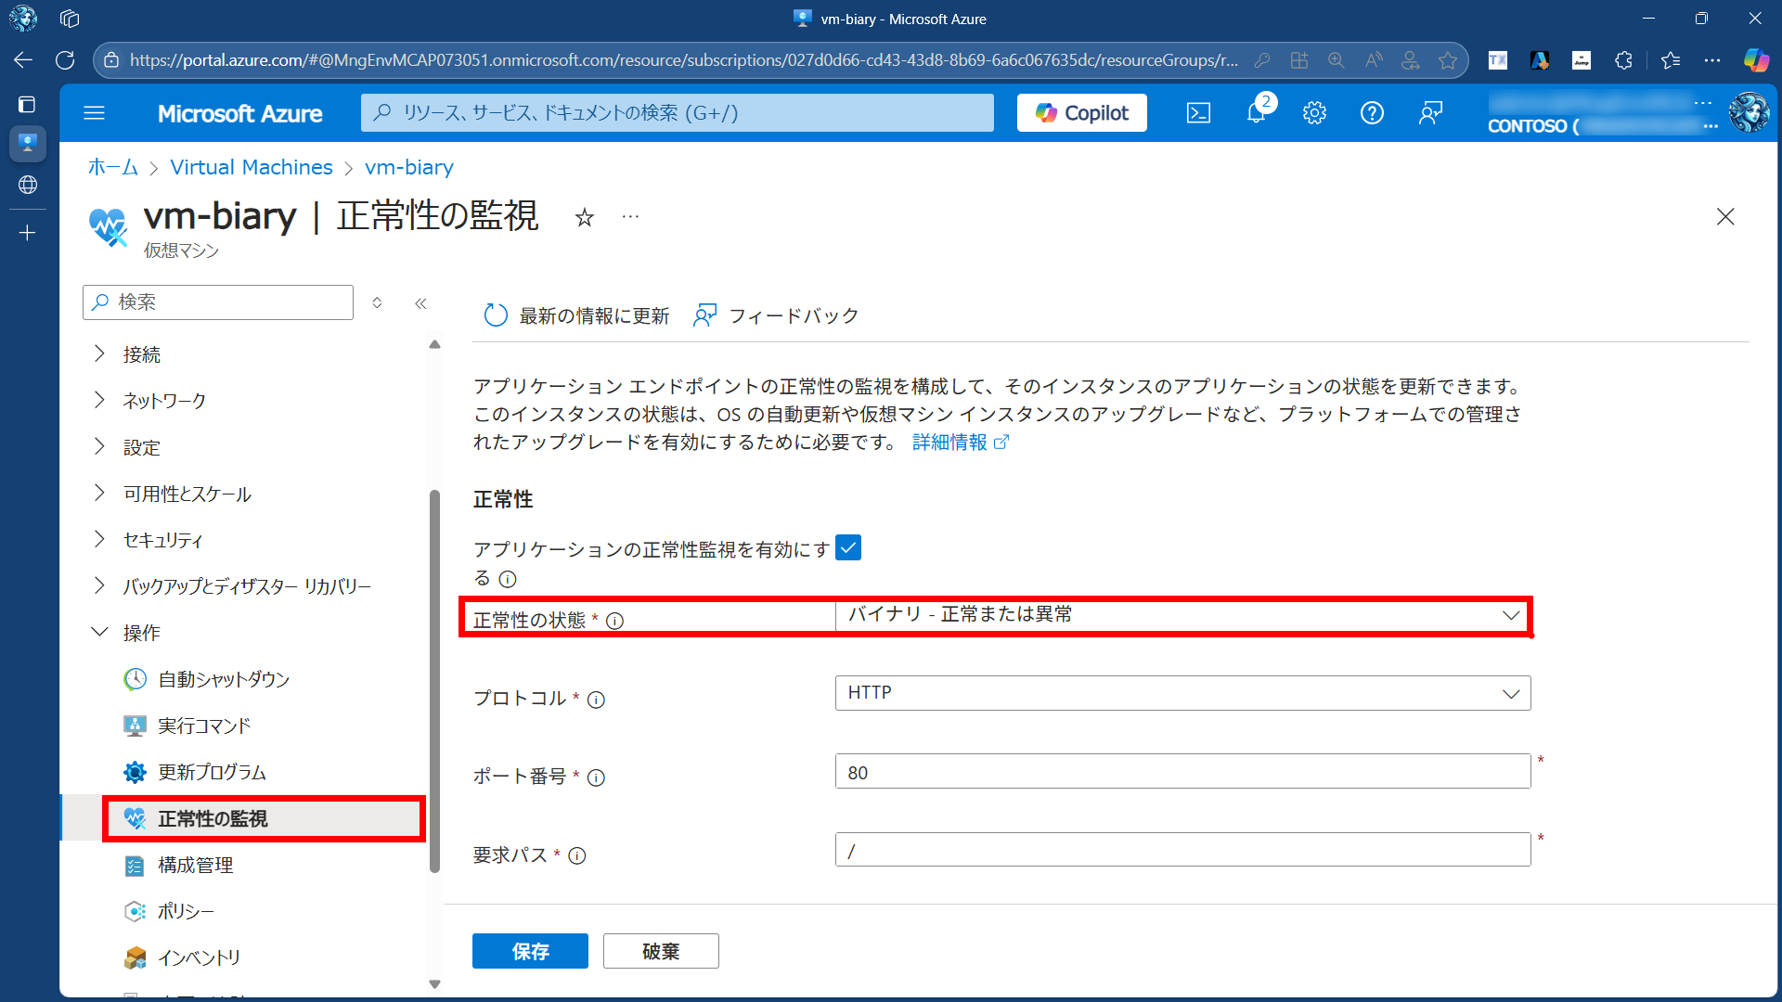This screenshot has width=1782, height=1002.
Task: Open 構成管理 in the sidebar
Action: [x=195, y=865]
